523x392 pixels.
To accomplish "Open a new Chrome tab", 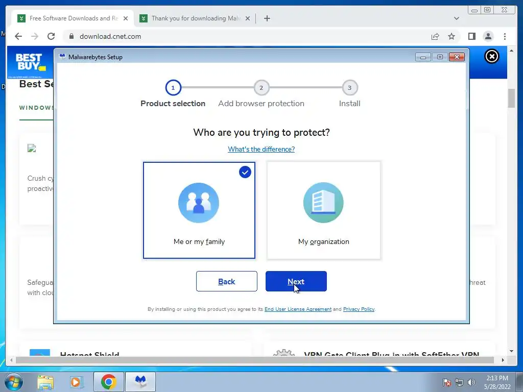I will (267, 18).
